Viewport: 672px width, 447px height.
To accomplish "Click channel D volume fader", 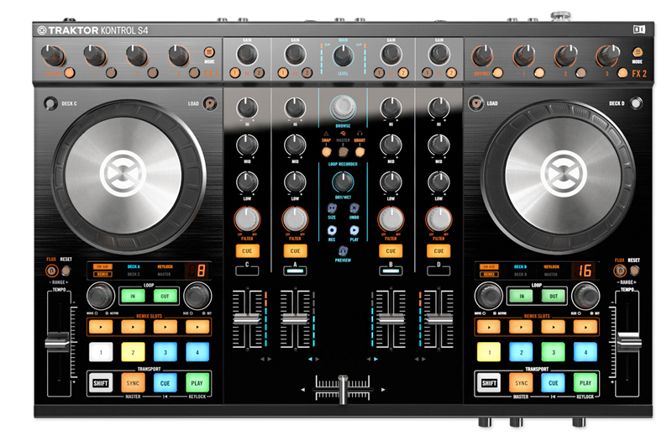I will (438, 318).
